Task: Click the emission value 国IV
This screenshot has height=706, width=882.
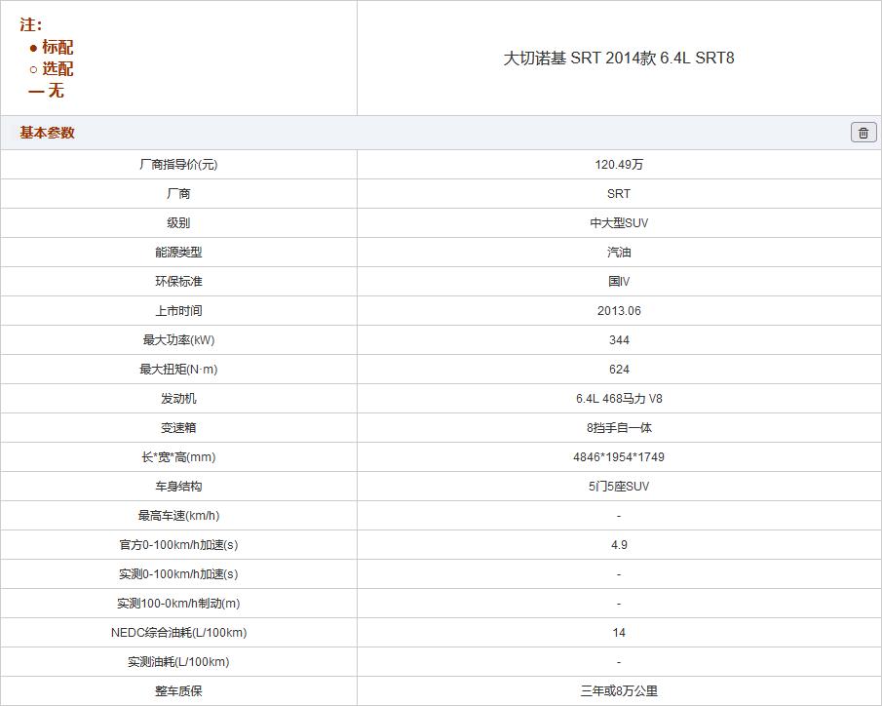Action: pyautogui.click(x=619, y=282)
